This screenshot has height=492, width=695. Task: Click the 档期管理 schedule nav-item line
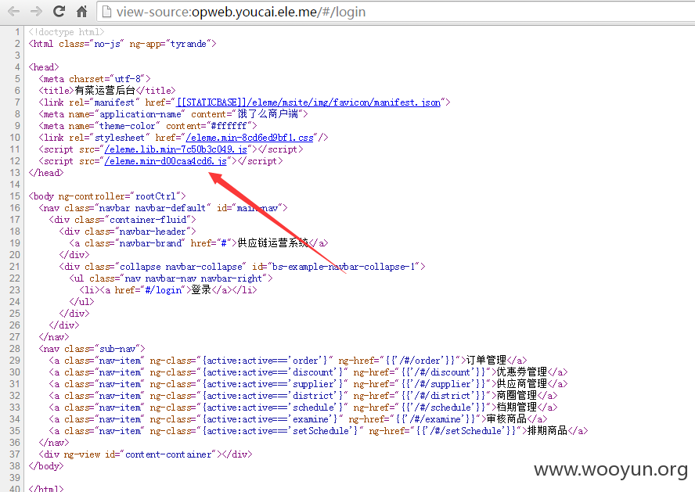[x=303, y=408]
